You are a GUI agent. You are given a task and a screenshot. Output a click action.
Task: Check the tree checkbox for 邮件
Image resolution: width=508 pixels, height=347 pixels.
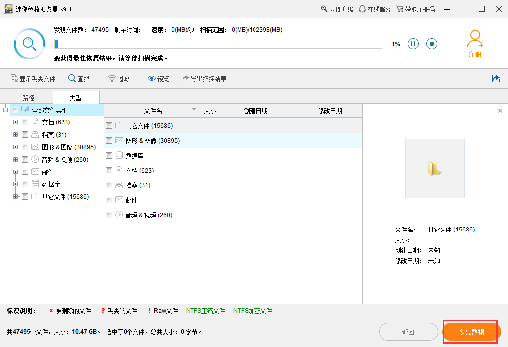tap(25, 172)
